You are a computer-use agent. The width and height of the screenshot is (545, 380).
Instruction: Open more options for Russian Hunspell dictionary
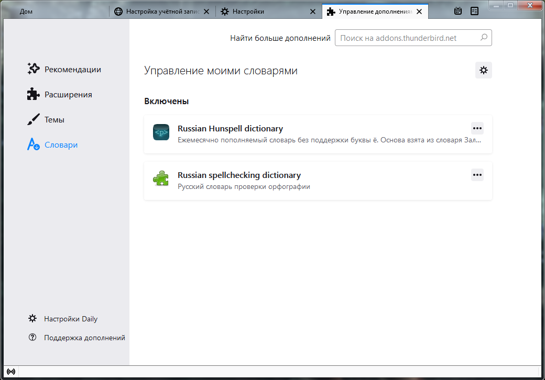tap(477, 128)
